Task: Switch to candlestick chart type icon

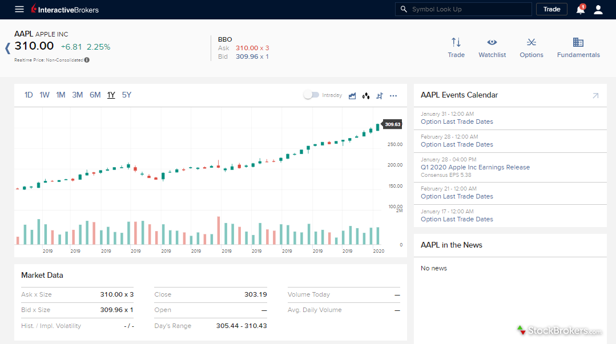Action: tap(366, 96)
